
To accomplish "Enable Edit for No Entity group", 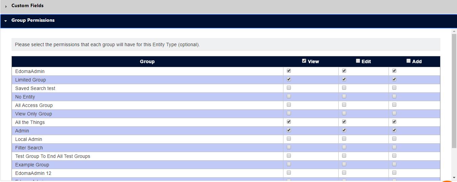I will click(x=344, y=96).
